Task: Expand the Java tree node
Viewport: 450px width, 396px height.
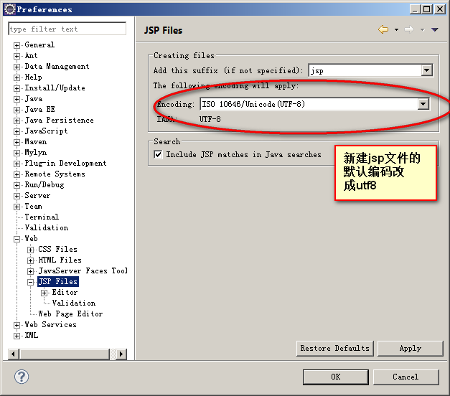Action: (x=17, y=99)
